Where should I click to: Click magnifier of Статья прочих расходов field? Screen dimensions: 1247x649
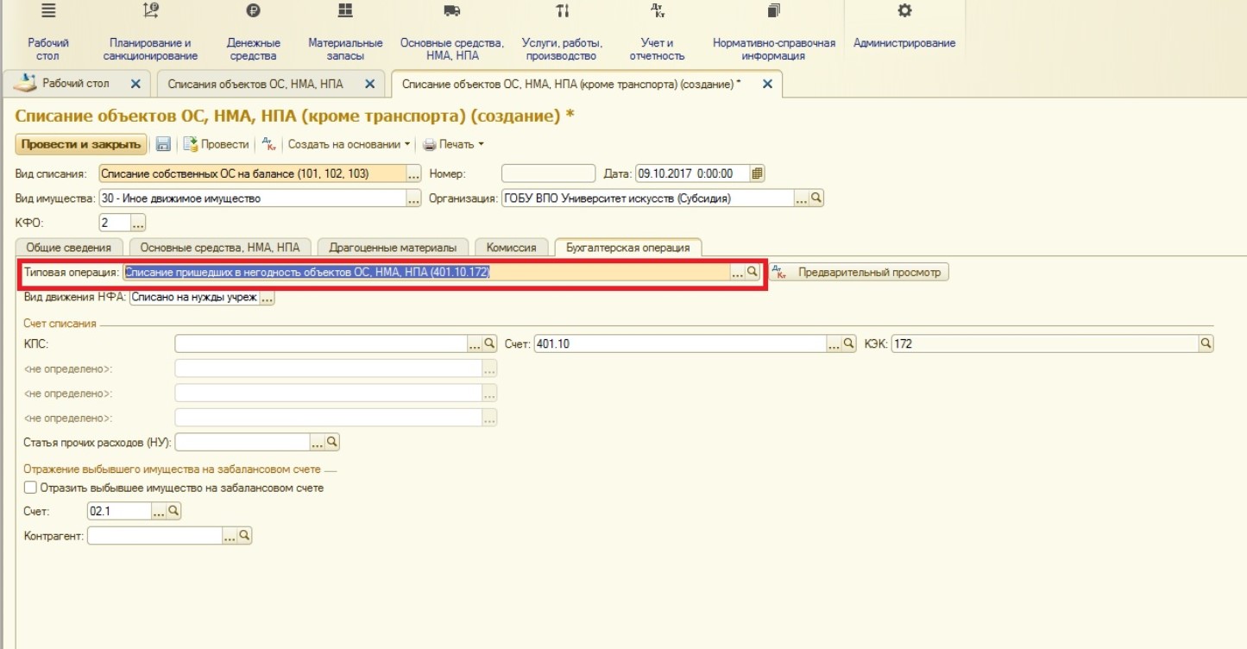[332, 442]
